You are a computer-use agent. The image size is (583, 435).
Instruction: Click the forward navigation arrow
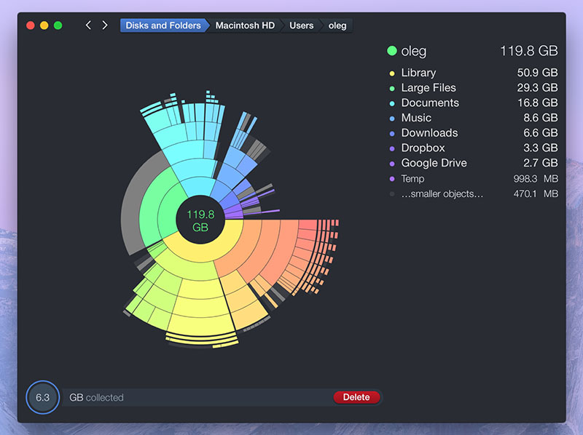(x=105, y=25)
